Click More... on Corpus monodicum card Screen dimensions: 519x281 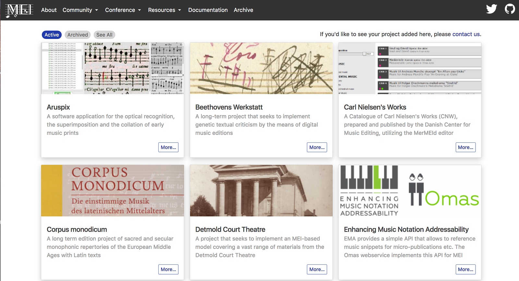coord(168,269)
